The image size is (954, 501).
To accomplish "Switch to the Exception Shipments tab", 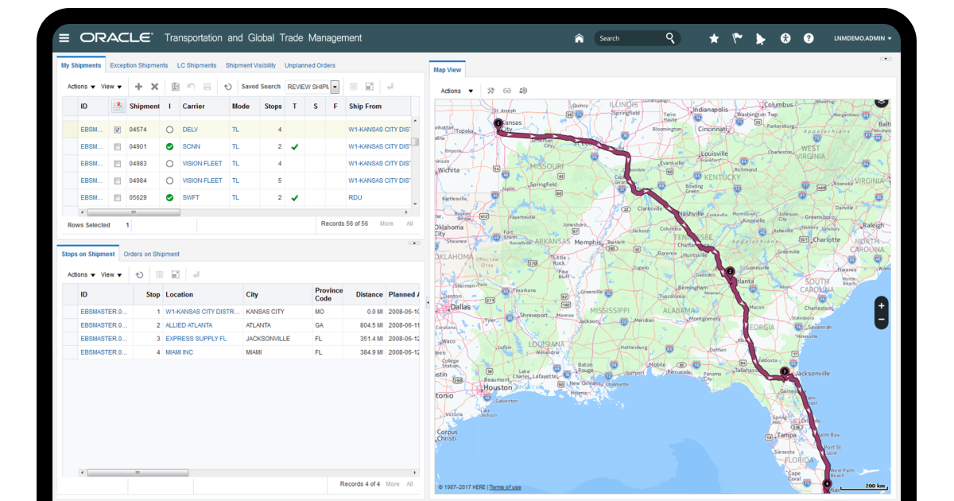I will click(x=139, y=65).
